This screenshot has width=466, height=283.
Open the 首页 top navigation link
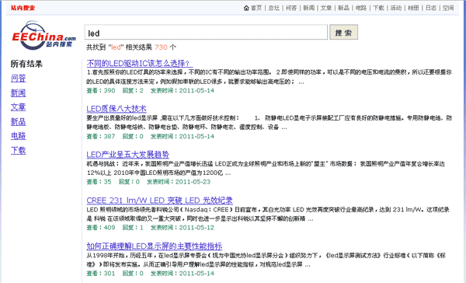(x=256, y=8)
